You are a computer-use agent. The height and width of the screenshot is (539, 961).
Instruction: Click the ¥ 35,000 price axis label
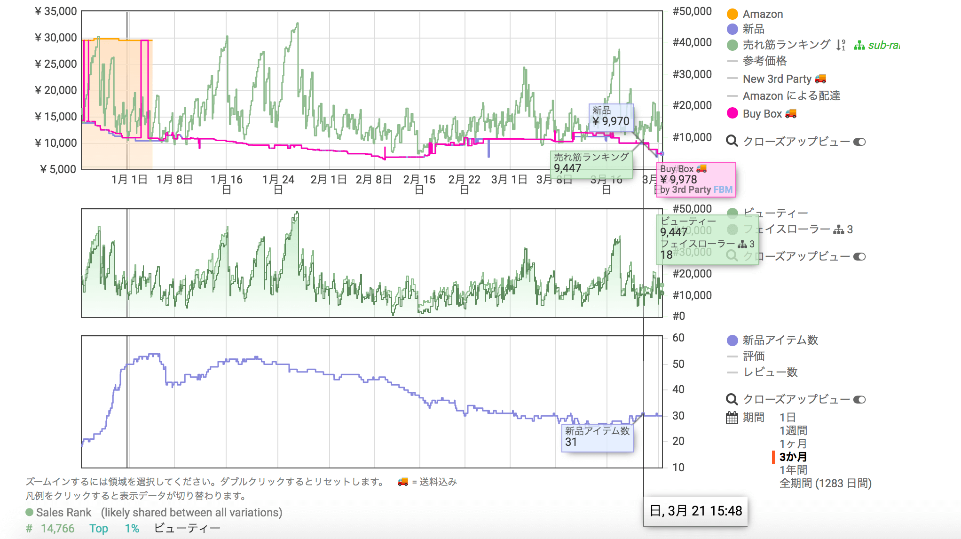click(55, 11)
